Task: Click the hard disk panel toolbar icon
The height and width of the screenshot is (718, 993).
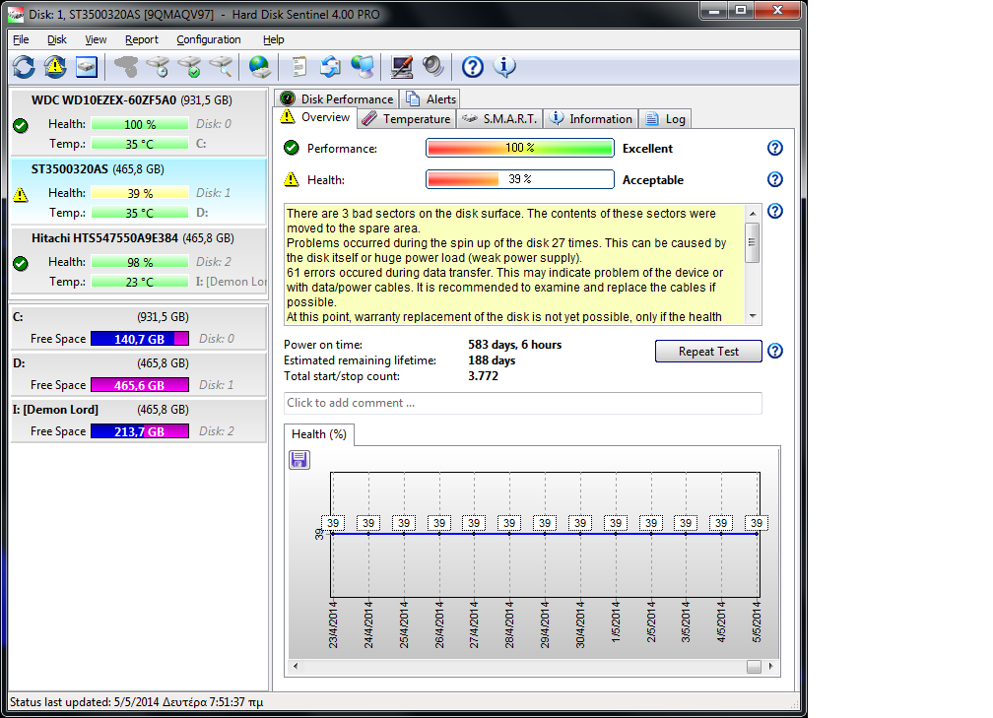Action: pyautogui.click(x=86, y=67)
